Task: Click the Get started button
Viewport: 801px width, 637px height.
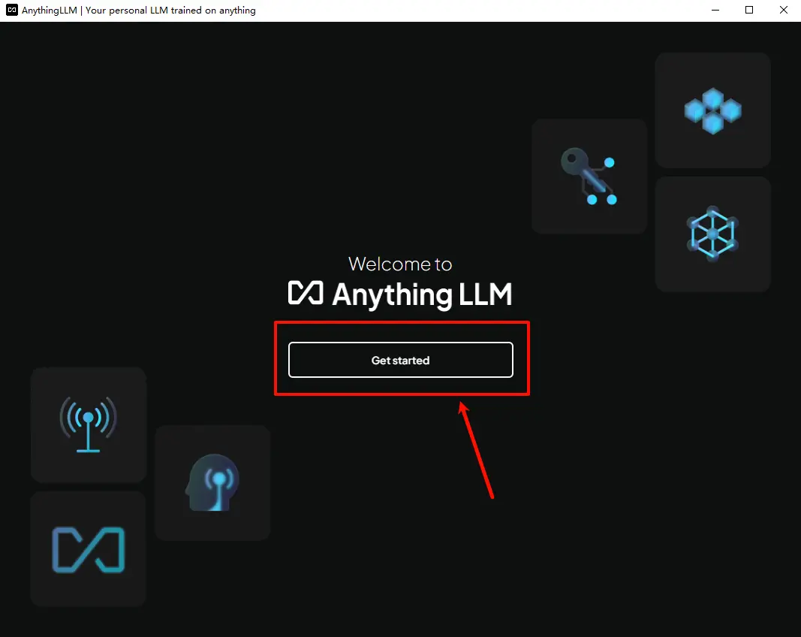Action: (401, 360)
